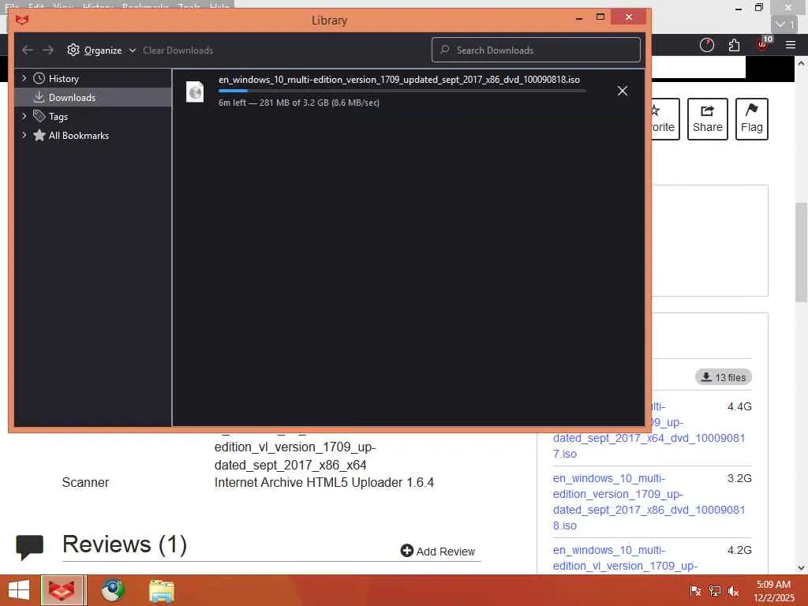This screenshot has width=808, height=606.
Task: Select History in the Library sidebar
Action: pos(63,78)
